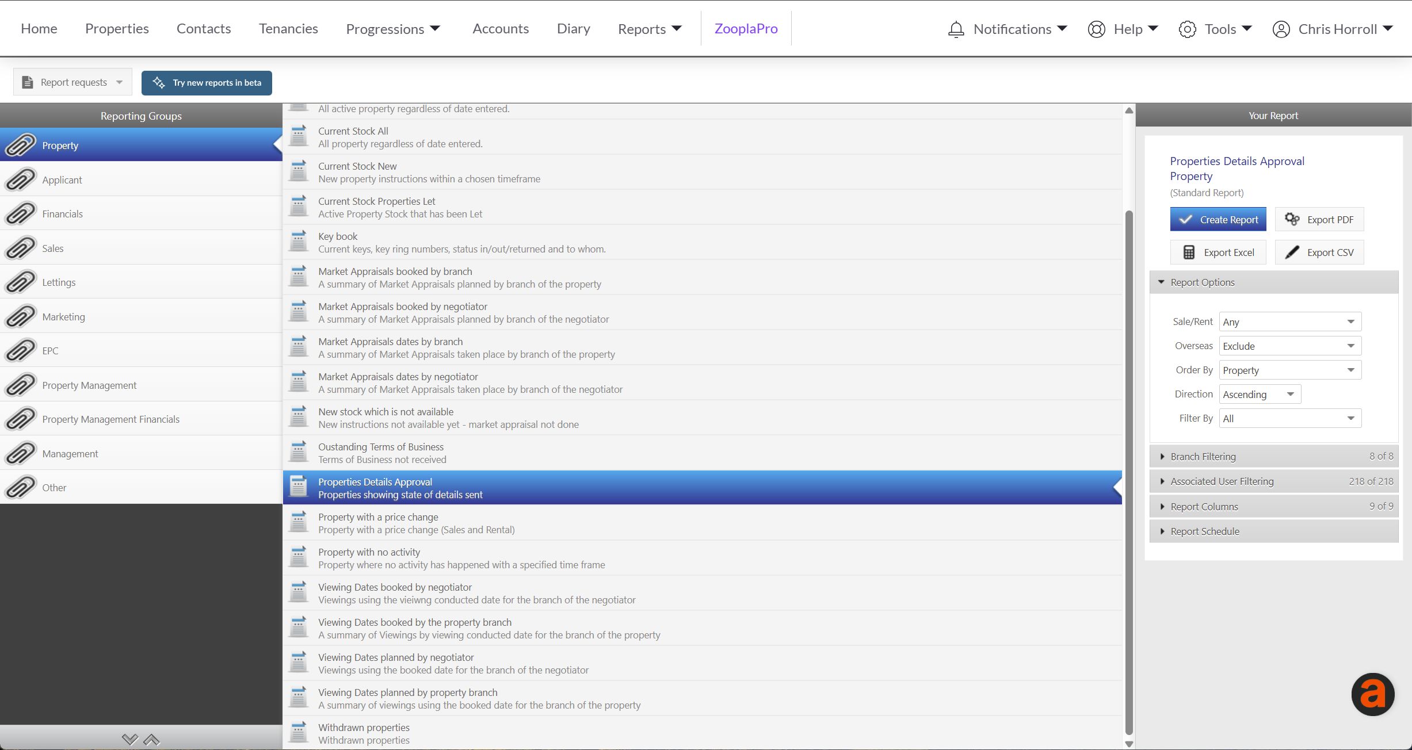Open the Reports menu
Viewport: 1412px width, 750px height.
click(650, 29)
